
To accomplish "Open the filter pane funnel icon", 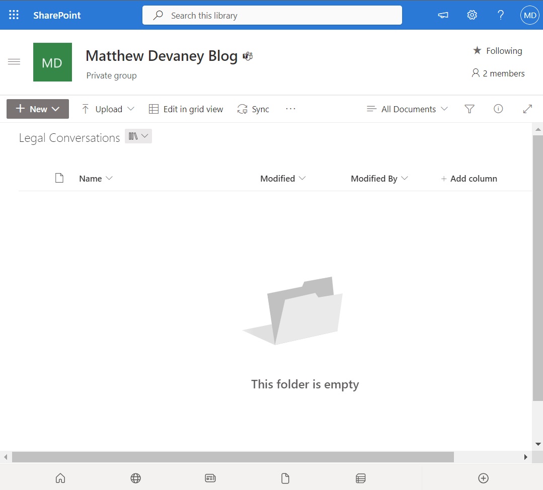I will coord(469,109).
